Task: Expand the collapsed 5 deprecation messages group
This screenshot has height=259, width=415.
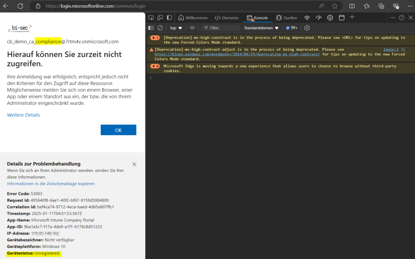Action: (x=155, y=38)
